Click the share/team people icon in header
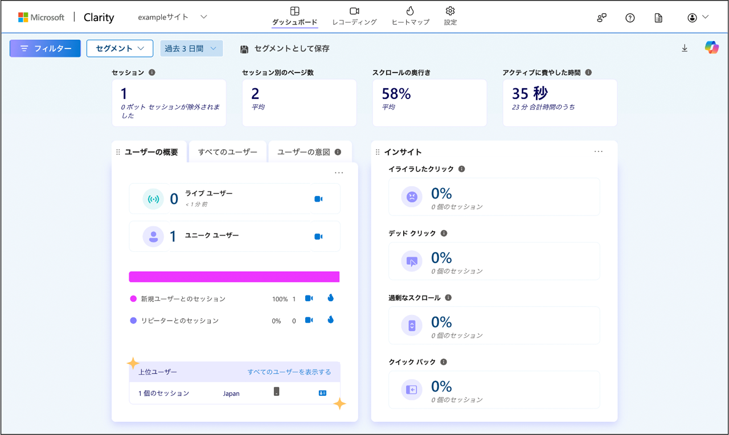The image size is (729, 435). [x=601, y=18]
